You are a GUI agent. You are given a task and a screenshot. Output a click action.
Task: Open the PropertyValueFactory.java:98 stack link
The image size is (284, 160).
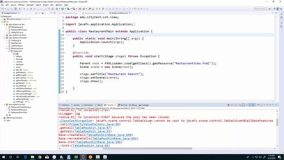pyautogui.click(x=94, y=124)
